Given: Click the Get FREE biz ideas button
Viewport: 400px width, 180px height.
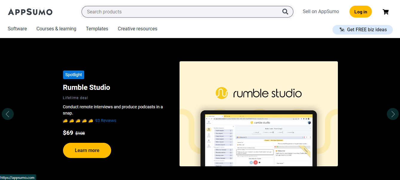Looking at the screenshot, I should 363,30.
